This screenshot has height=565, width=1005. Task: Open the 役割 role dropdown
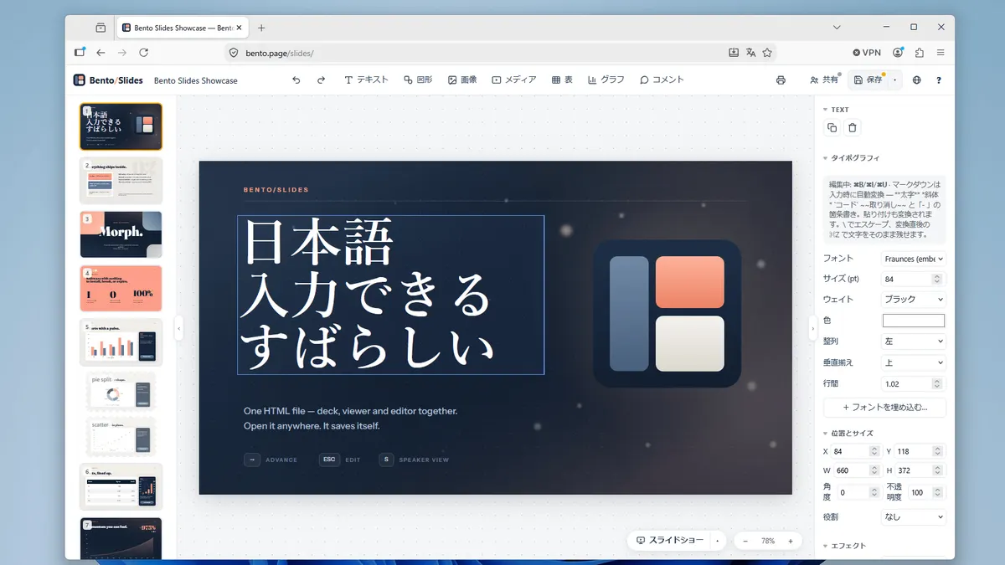point(914,516)
